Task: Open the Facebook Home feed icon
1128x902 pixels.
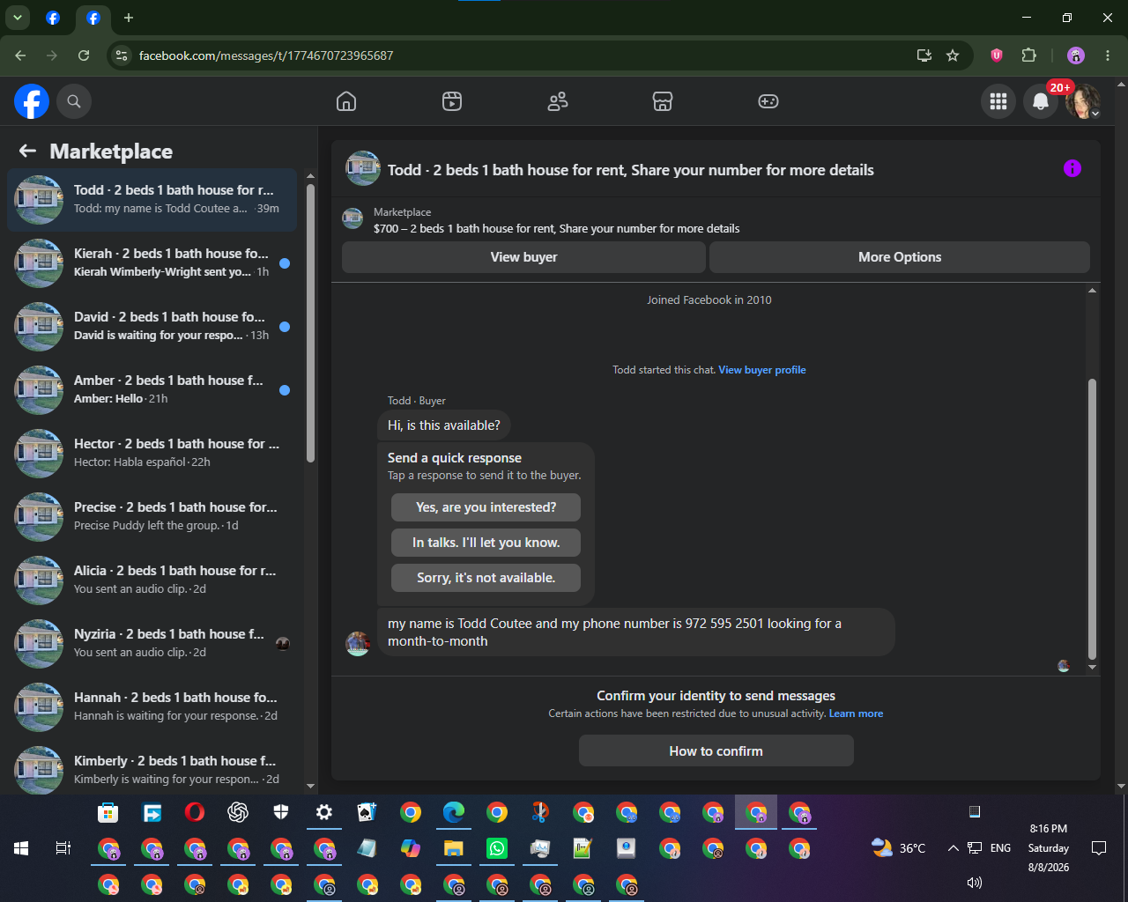Action: pos(346,101)
